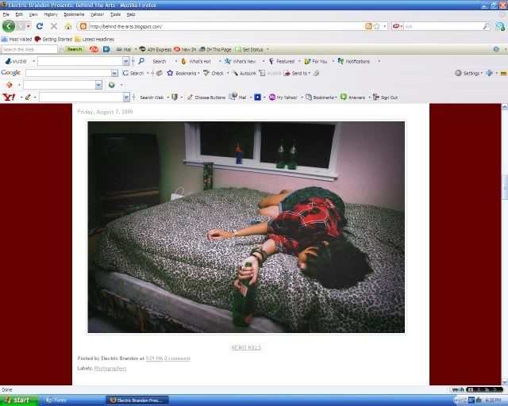Subscribe via the RSS feed icon

pos(368,26)
